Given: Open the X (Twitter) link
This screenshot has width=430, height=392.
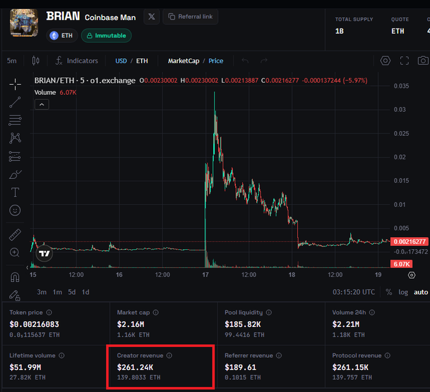Looking at the screenshot, I should click(151, 16).
